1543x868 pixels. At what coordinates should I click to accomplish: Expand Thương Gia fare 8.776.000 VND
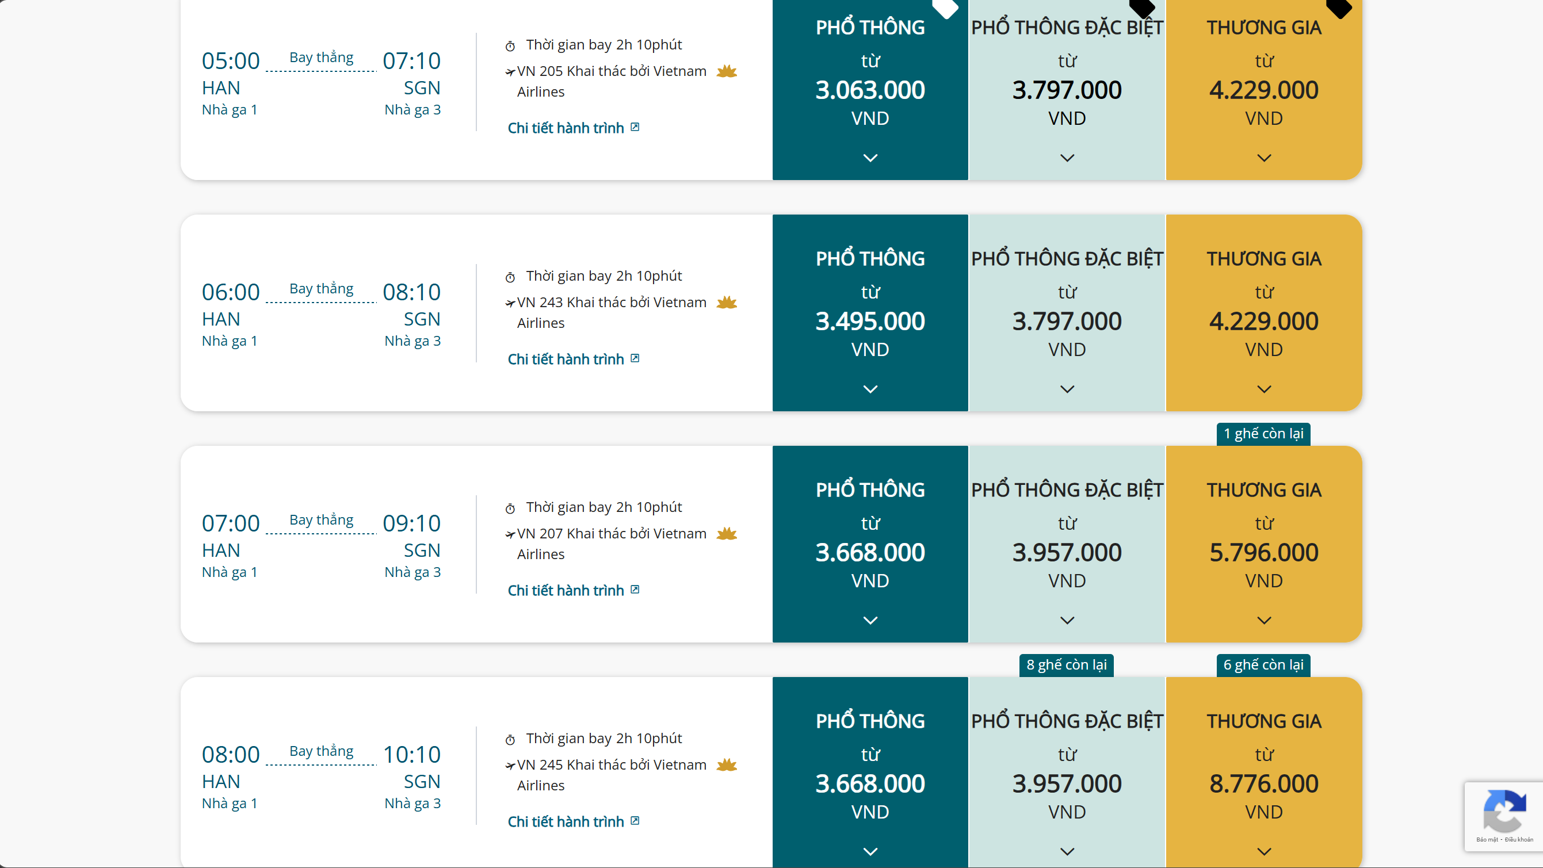coord(1264,851)
